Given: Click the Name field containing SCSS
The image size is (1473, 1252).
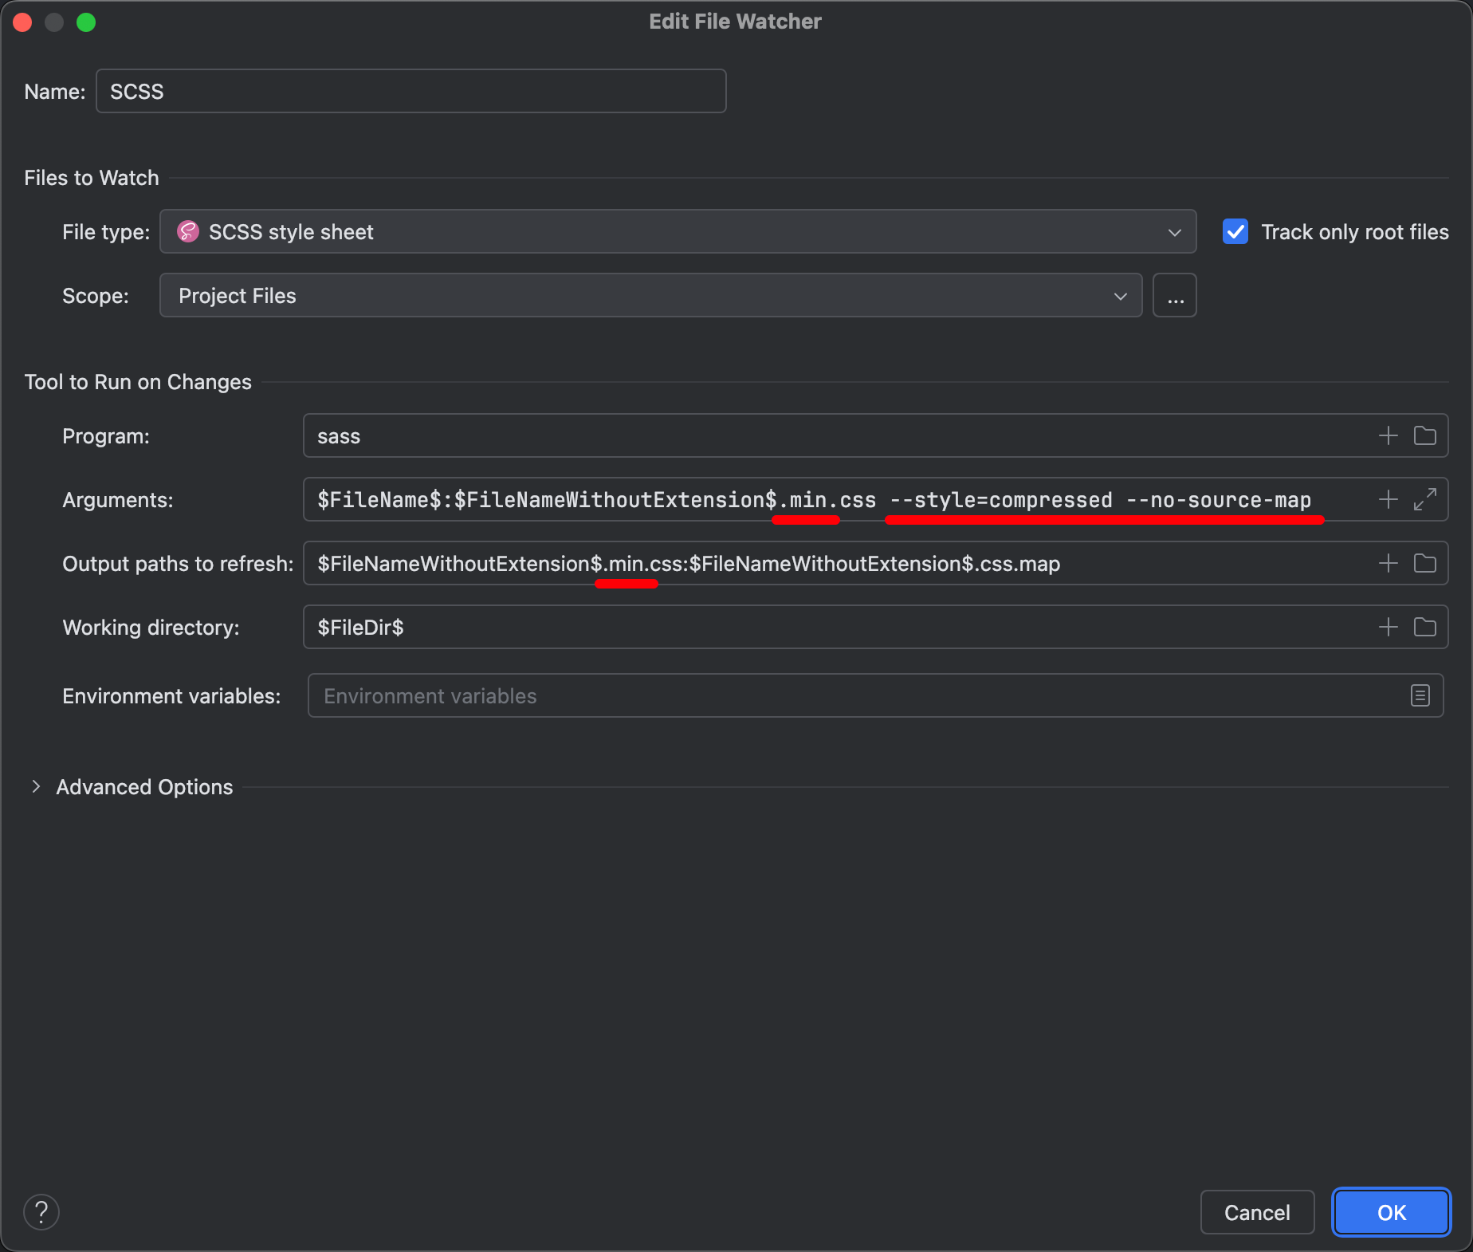Looking at the screenshot, I should pyautogui.click(x=410, y=92).
